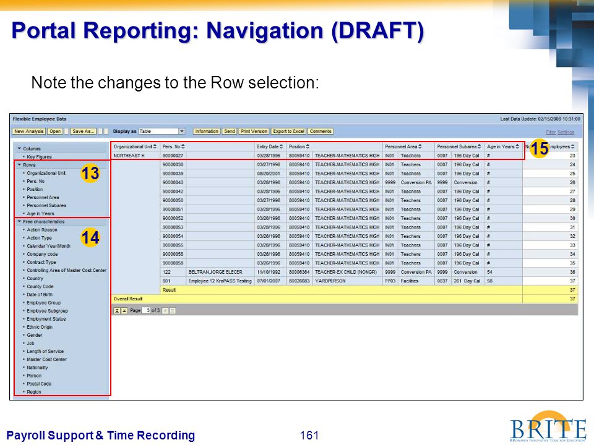Select Ethnic Origin characteristic
This screenshot has width=594, height=445.
pos(40,327)
